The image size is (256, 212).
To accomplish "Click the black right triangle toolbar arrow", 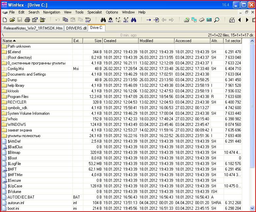I will 247,20.
